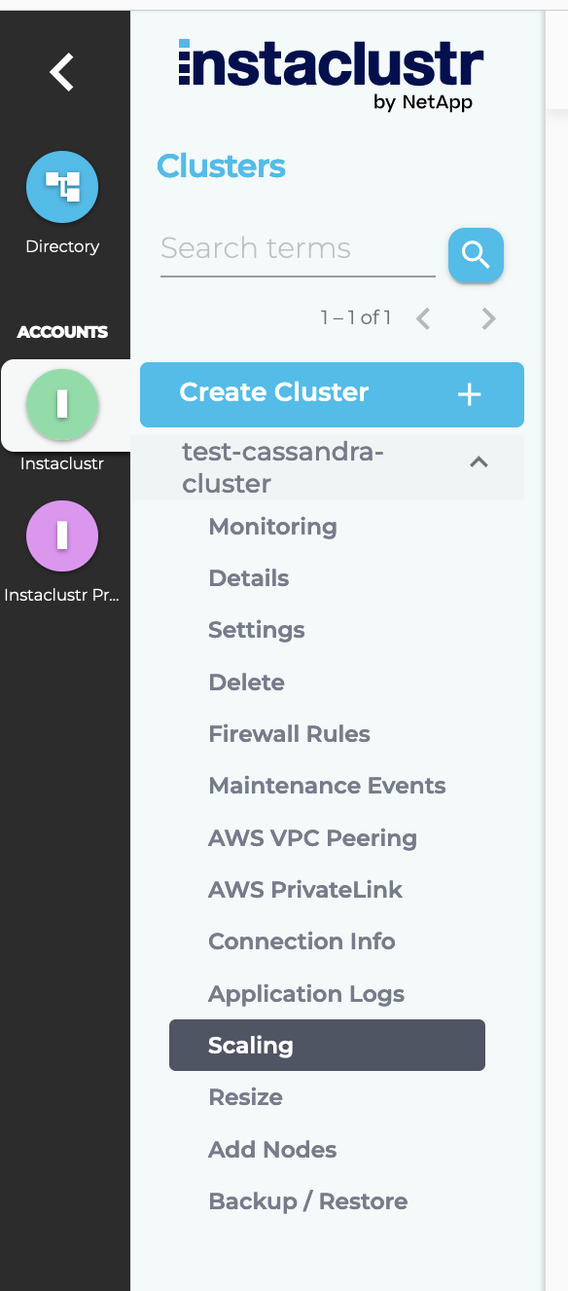Collapse the test-cassandra-cluster chevron
This screenshot has width=568, height=1291.
tap(479, 463)
